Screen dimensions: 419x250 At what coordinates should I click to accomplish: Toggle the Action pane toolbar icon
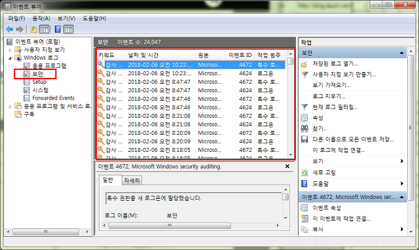tap(69, 29)
